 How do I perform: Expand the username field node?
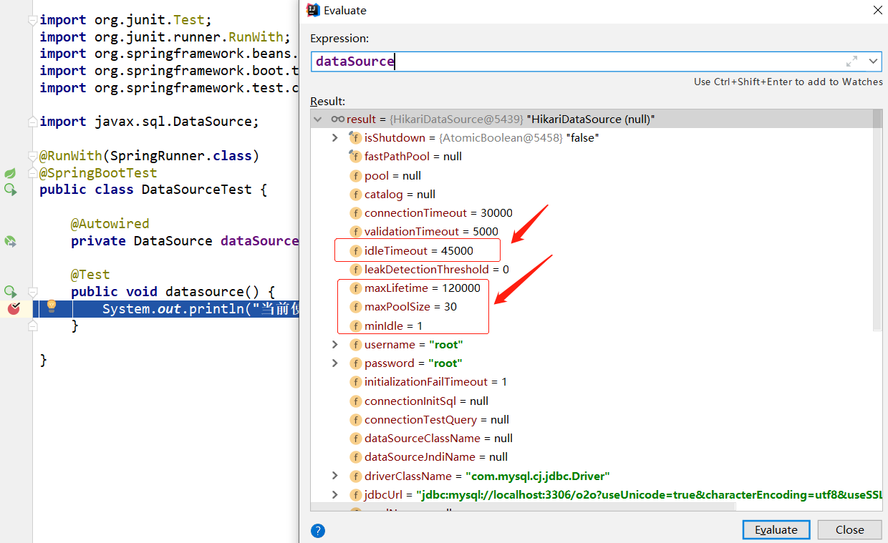coord(334,344)
